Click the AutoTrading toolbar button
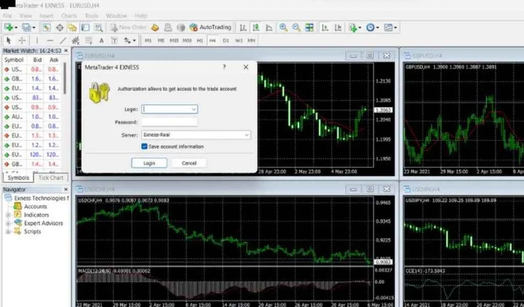Viewport: 524px width, 307px height. [x=210, y=27]
